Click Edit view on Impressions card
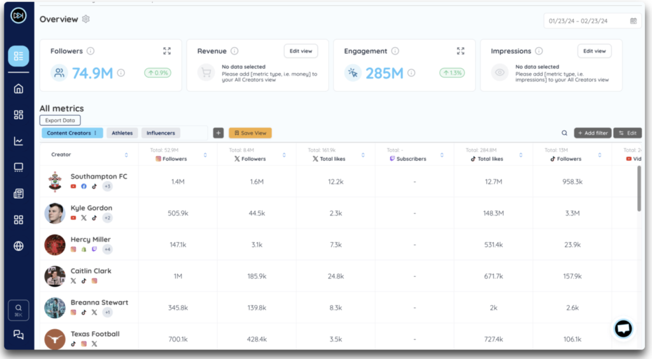 (x=594, y=51)
